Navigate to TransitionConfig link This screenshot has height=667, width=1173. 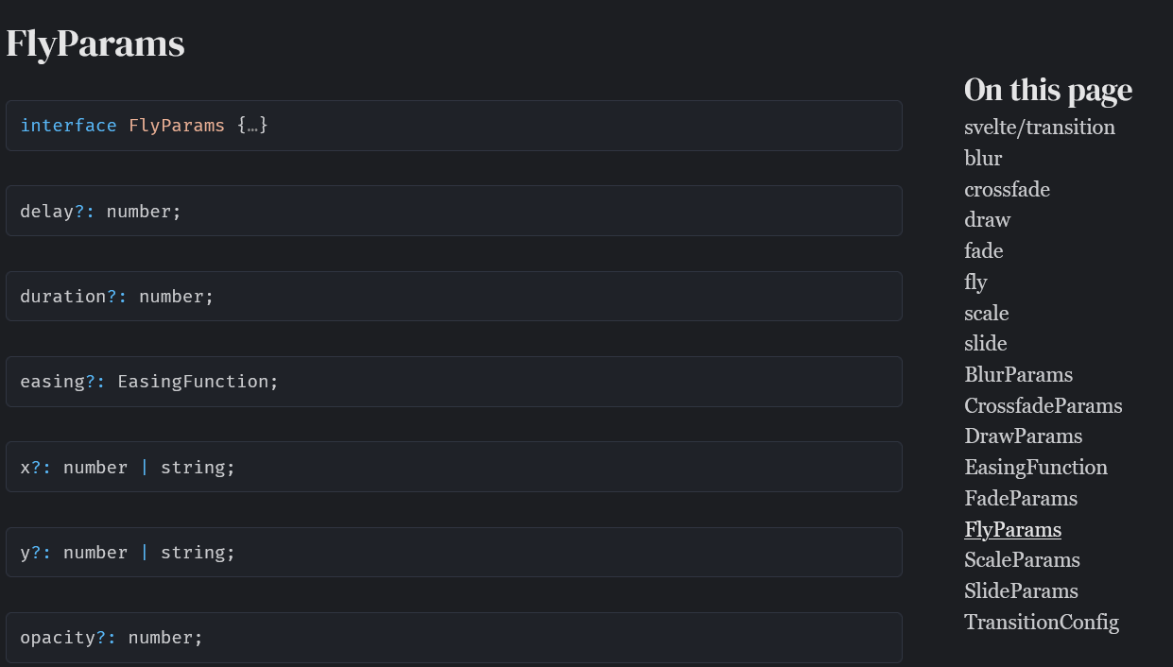(1041, 623)
